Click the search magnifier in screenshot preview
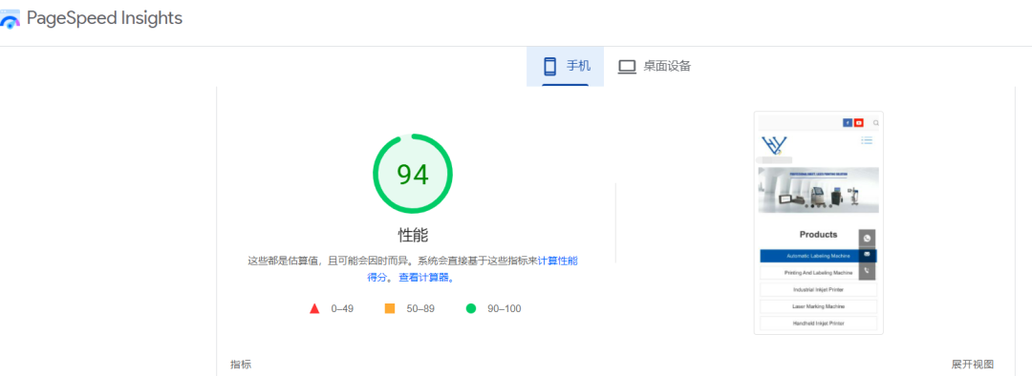The image size is (1032, 376). click(876, 123)
